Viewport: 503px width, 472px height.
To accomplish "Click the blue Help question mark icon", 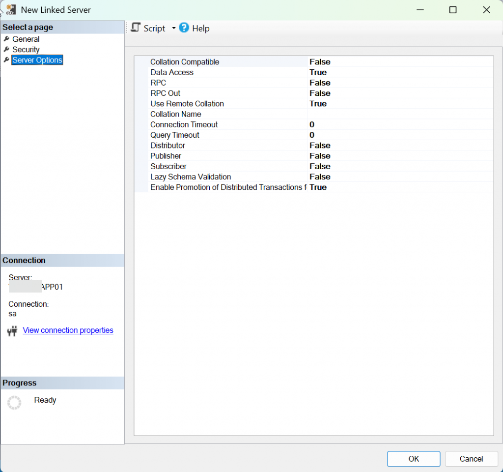I will click(x=184, y=28).
